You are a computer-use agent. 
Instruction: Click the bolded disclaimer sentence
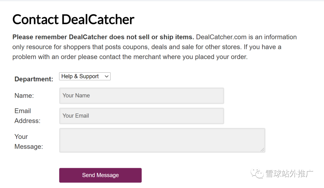(102, 37)
